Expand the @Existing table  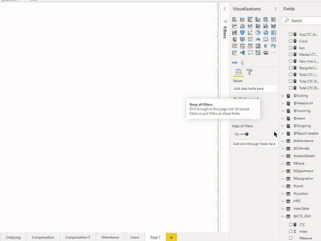[283, 96]
